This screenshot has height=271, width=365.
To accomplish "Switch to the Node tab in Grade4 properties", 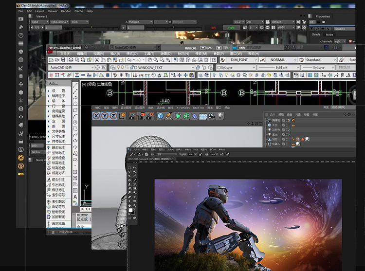I will (x=329, y=35).
